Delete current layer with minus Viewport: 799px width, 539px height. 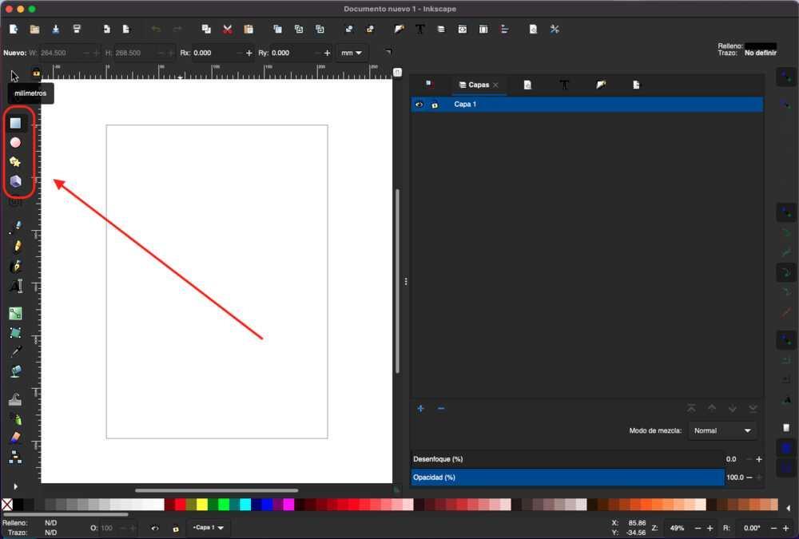coord(441,409)
